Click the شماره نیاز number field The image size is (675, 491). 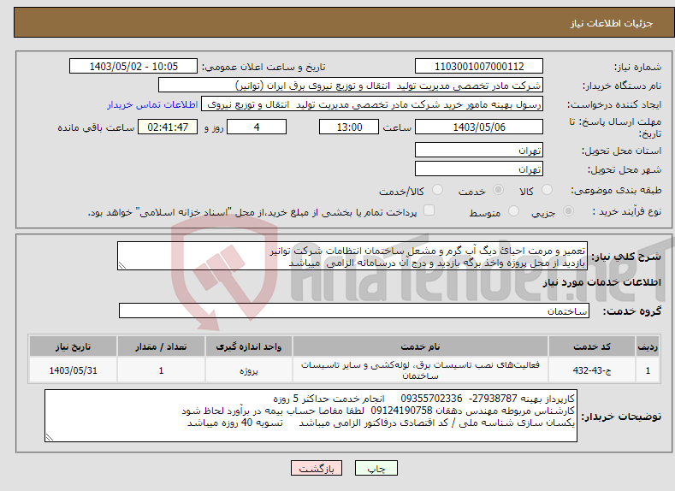479,66
